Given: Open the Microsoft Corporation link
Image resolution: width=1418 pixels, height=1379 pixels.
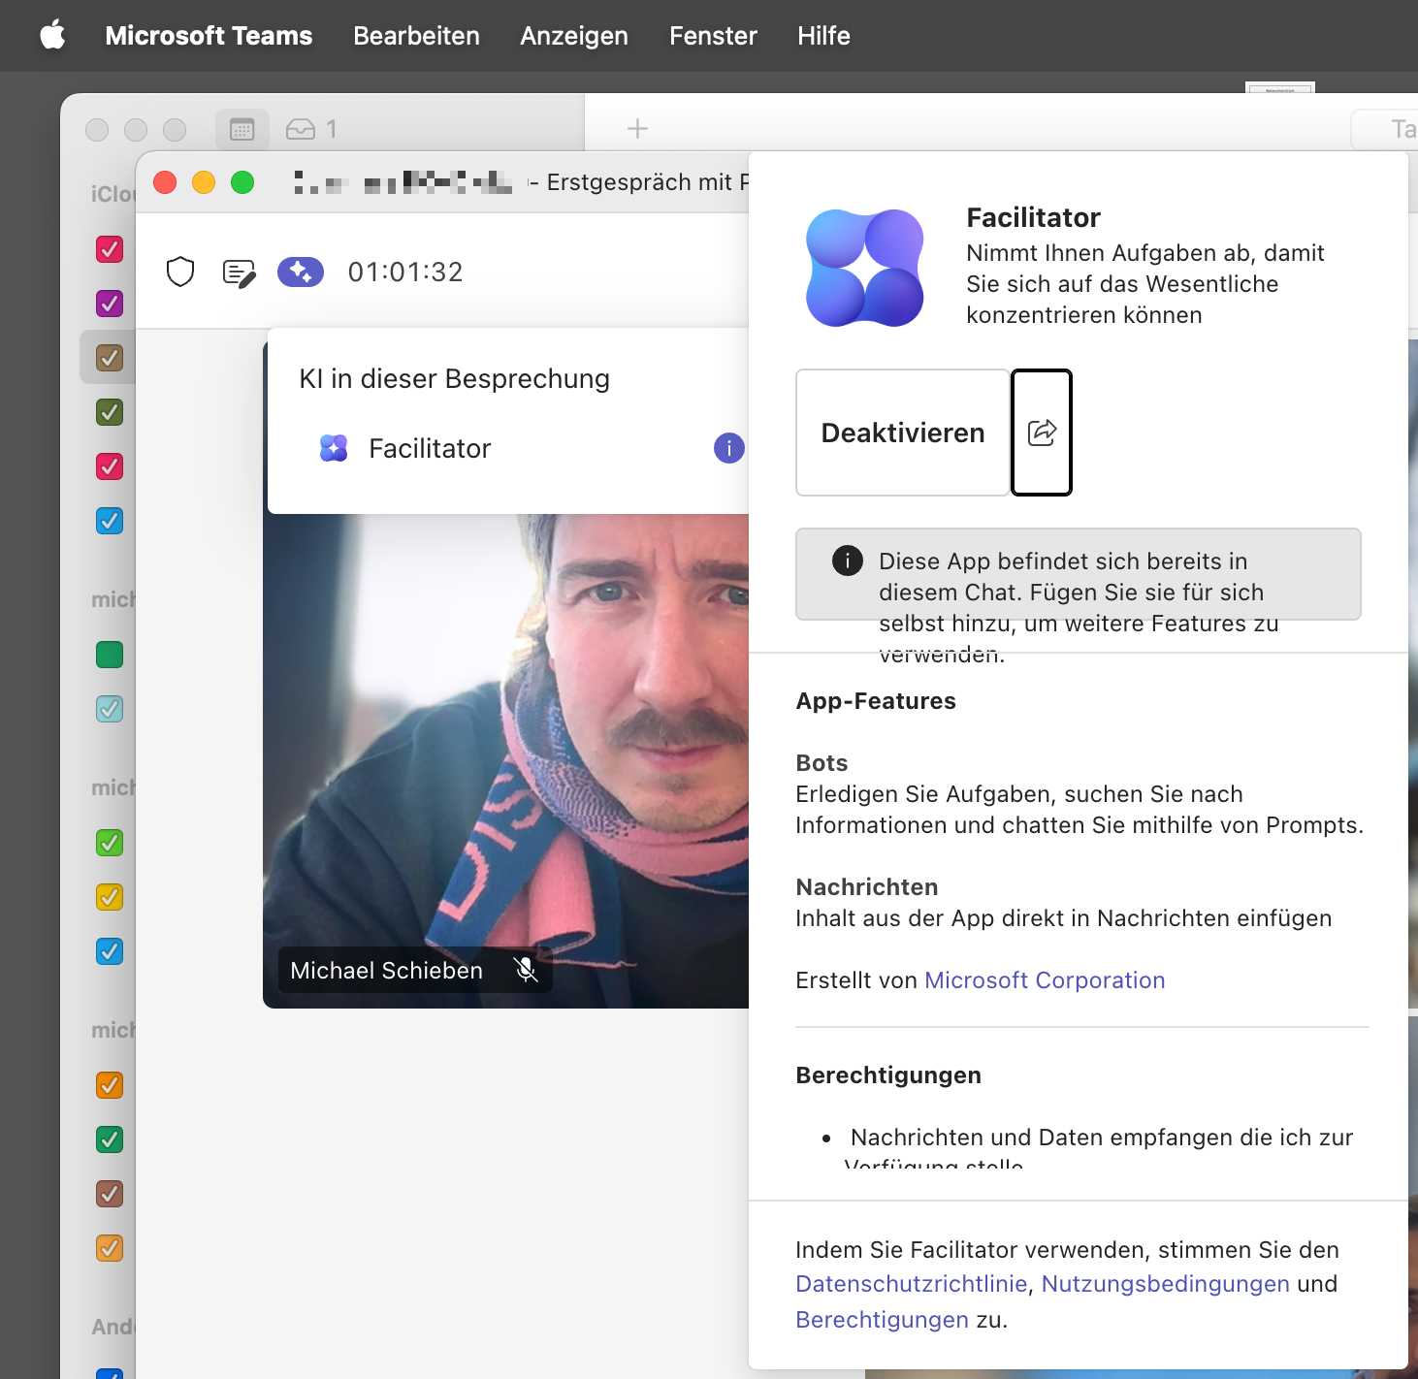Looking at the screenshot, I should pos(1045,980).
